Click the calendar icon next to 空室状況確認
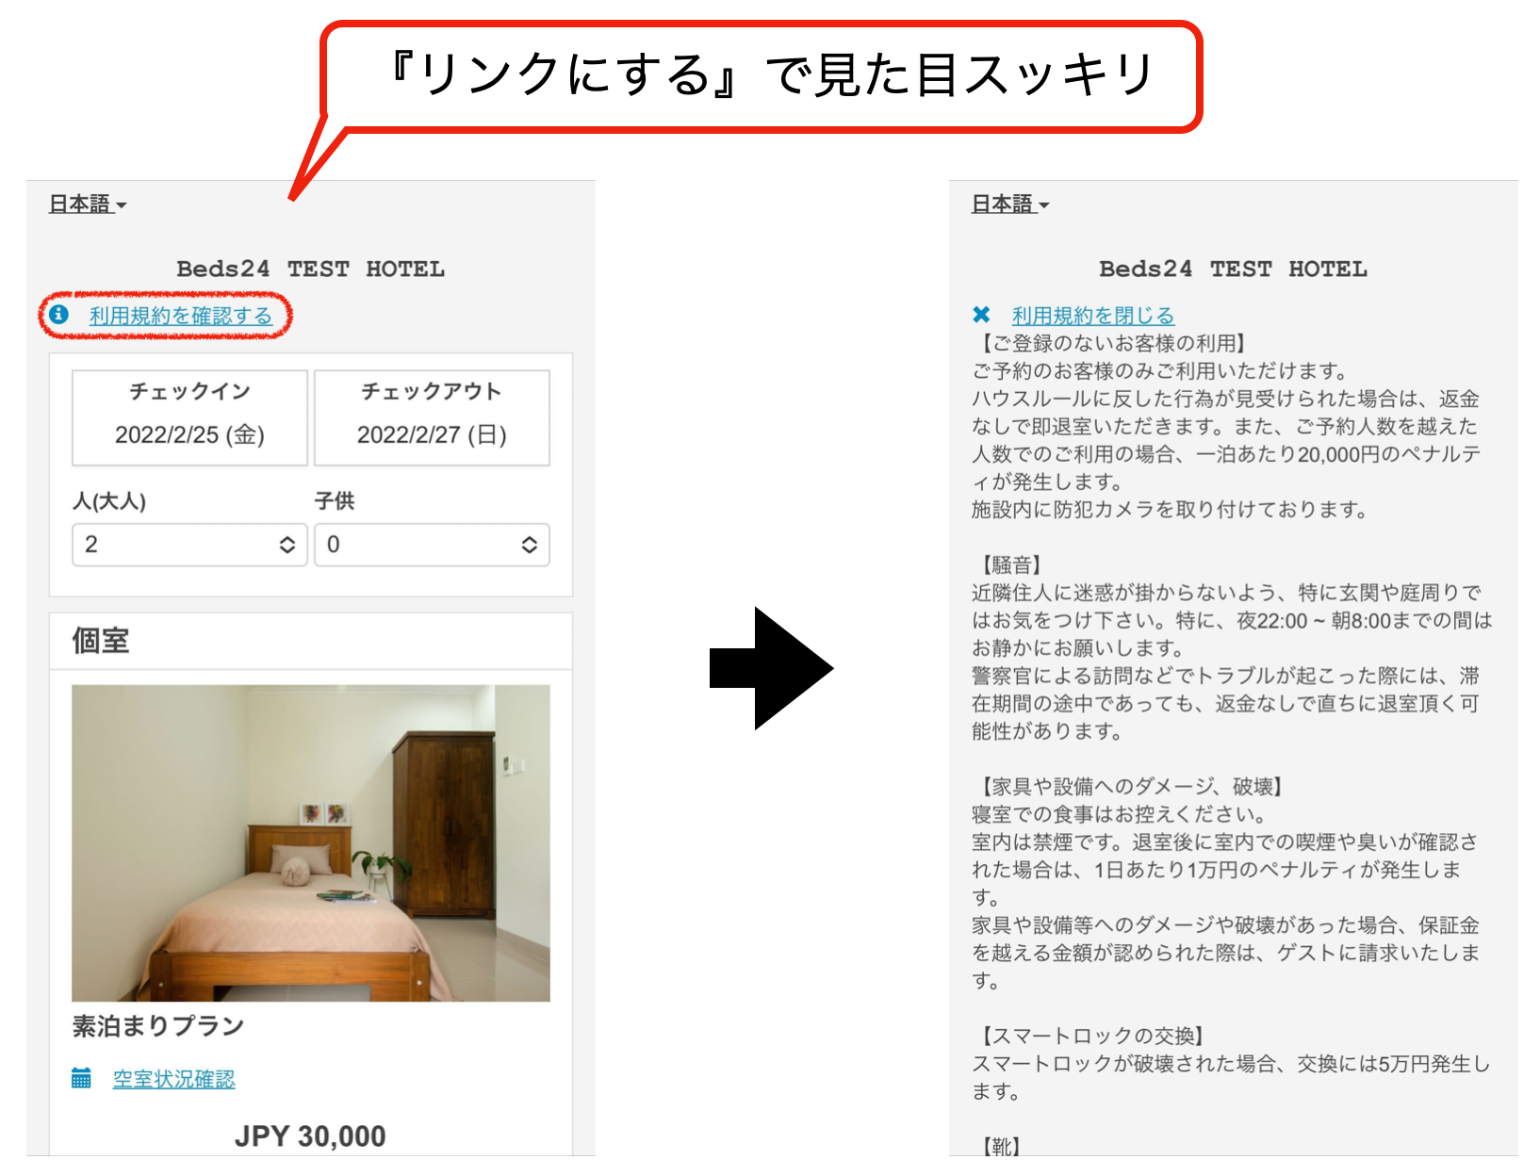The width and height of the screenshot is (1540, 1176). (82, 1078)
